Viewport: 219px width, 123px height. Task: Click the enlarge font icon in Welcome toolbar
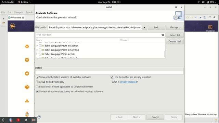[x=200, y=17]
